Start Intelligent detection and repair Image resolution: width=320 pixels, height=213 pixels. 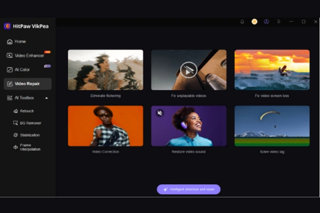(x=188, y=189)
